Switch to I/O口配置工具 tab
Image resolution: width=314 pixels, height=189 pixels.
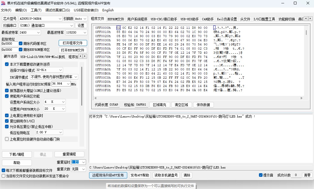coord(264,19)
